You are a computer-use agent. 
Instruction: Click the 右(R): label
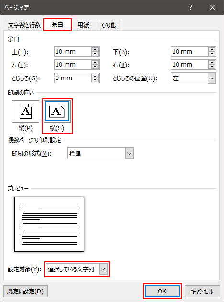coord(121,65)
